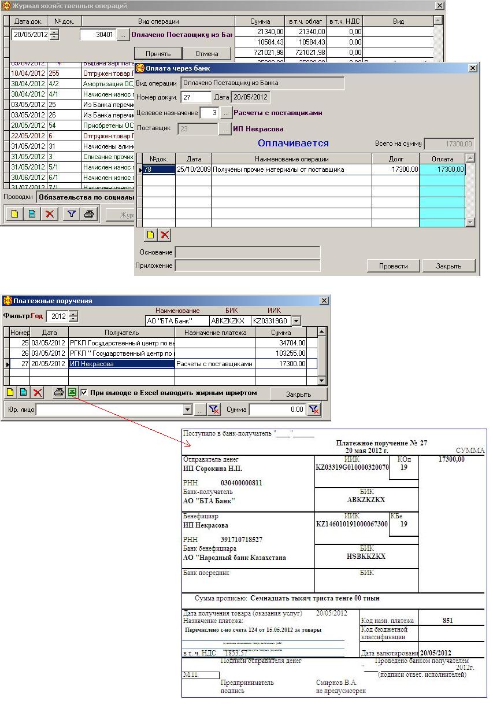This screenshot has height=704, width=493.
Task: Clear the Юр. лицо filter
Action: coord(214,410)
